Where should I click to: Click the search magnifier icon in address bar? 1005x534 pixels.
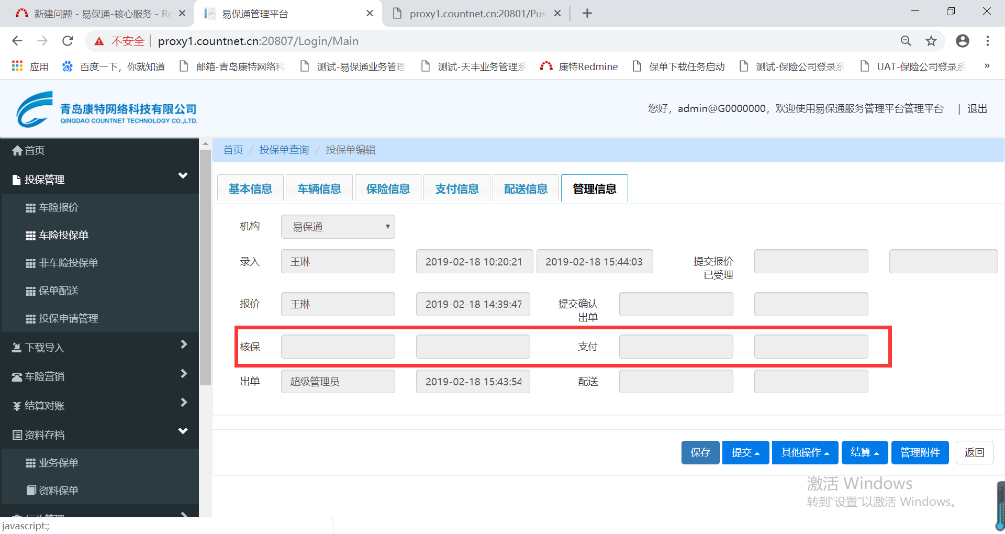tap(906, 41)
